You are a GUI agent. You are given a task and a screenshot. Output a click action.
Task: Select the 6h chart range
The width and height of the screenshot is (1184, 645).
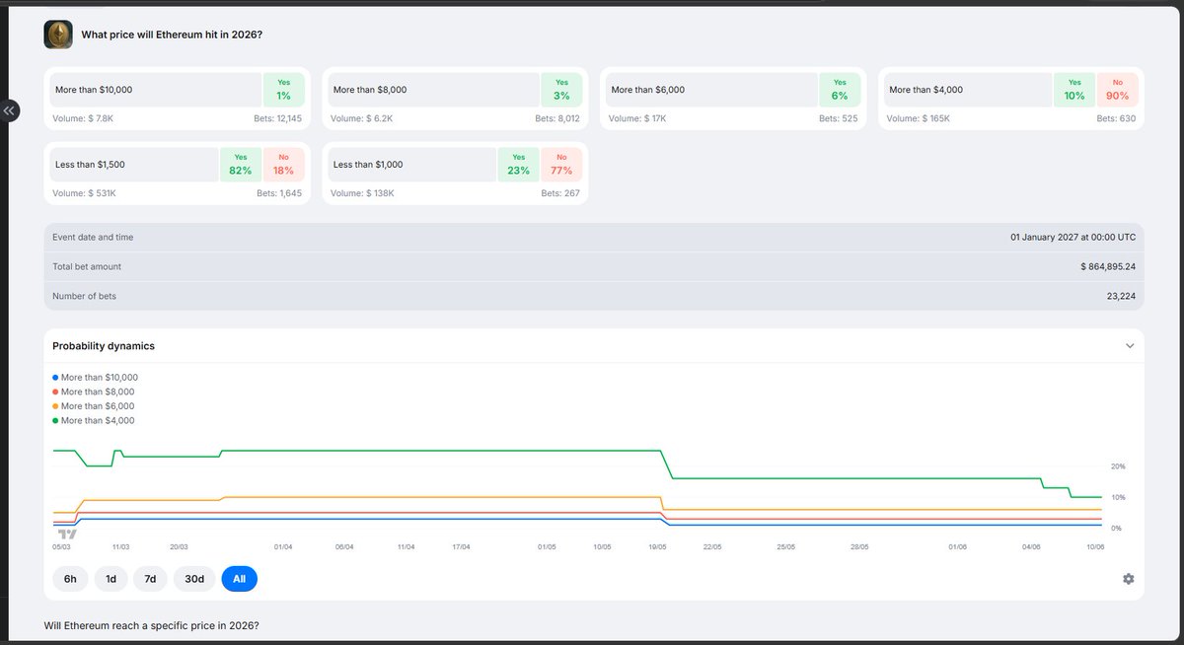(x=70, y=579)
